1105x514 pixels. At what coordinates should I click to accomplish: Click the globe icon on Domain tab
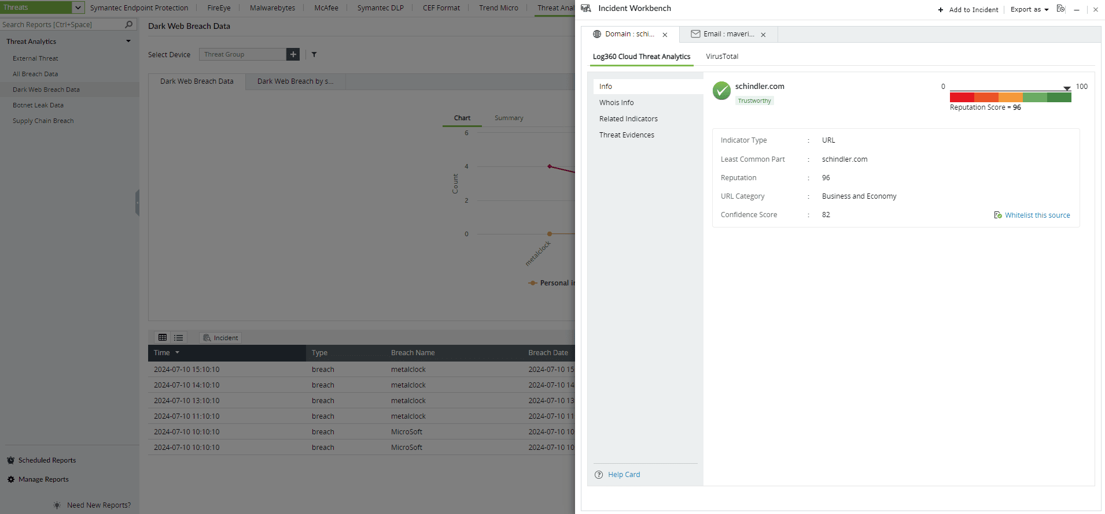click(597, 34)
